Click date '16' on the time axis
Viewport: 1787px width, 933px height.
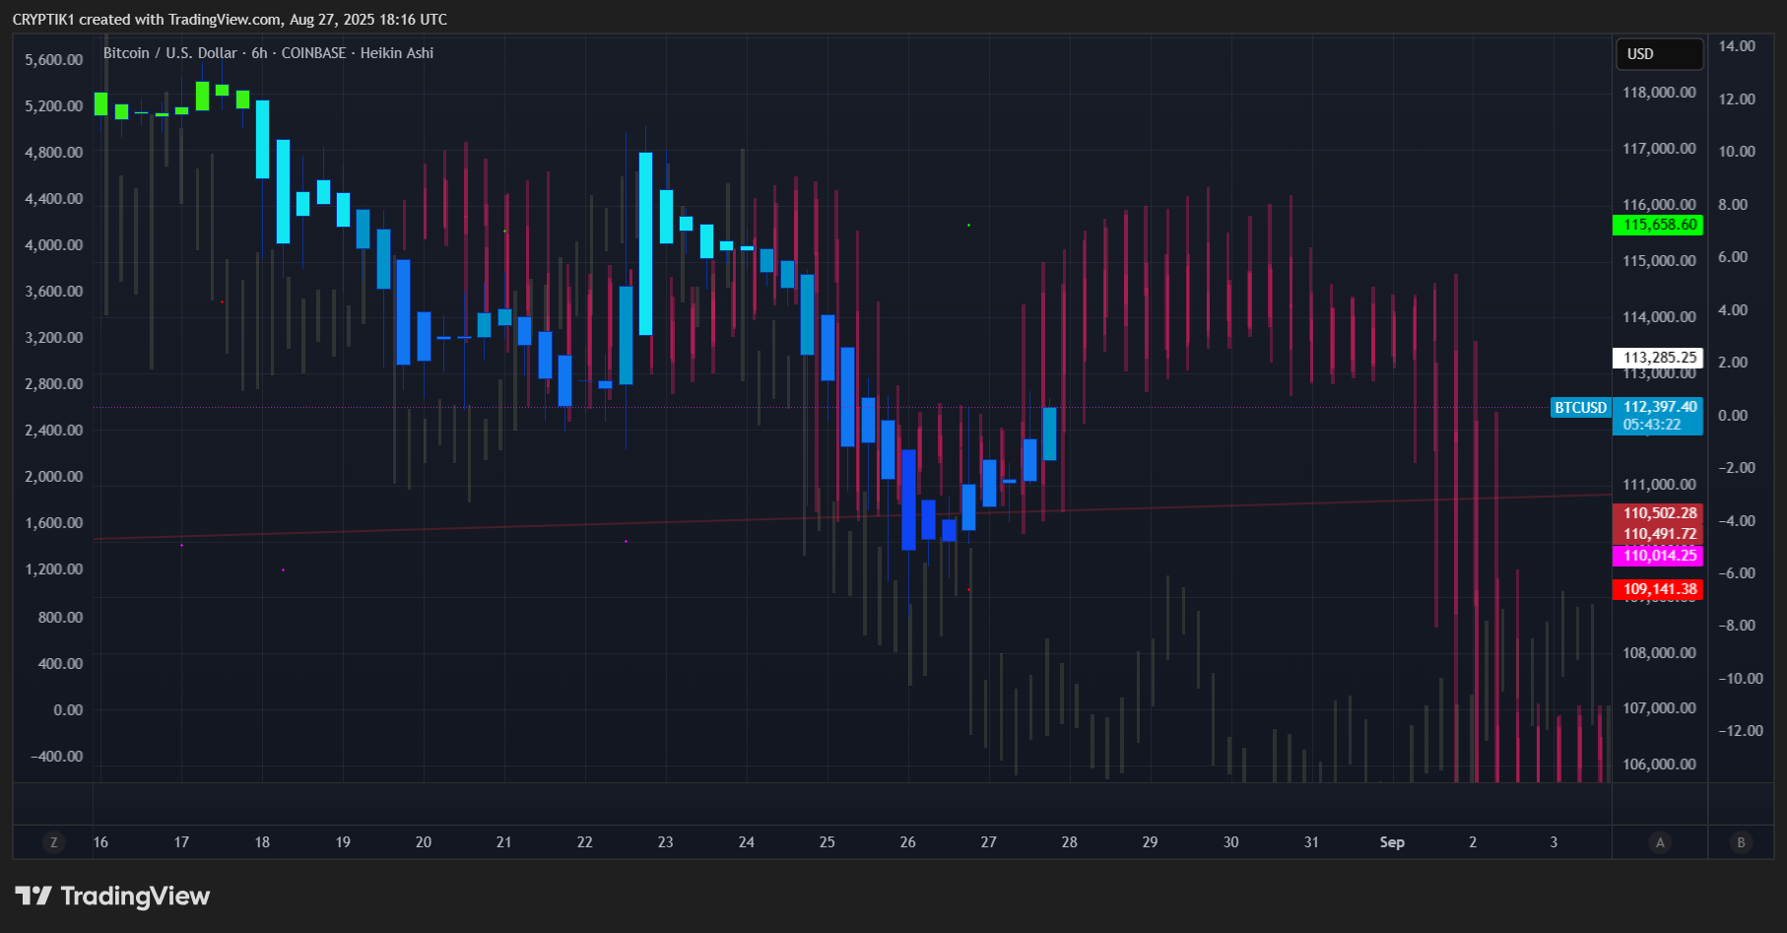(x=100, y=842)
